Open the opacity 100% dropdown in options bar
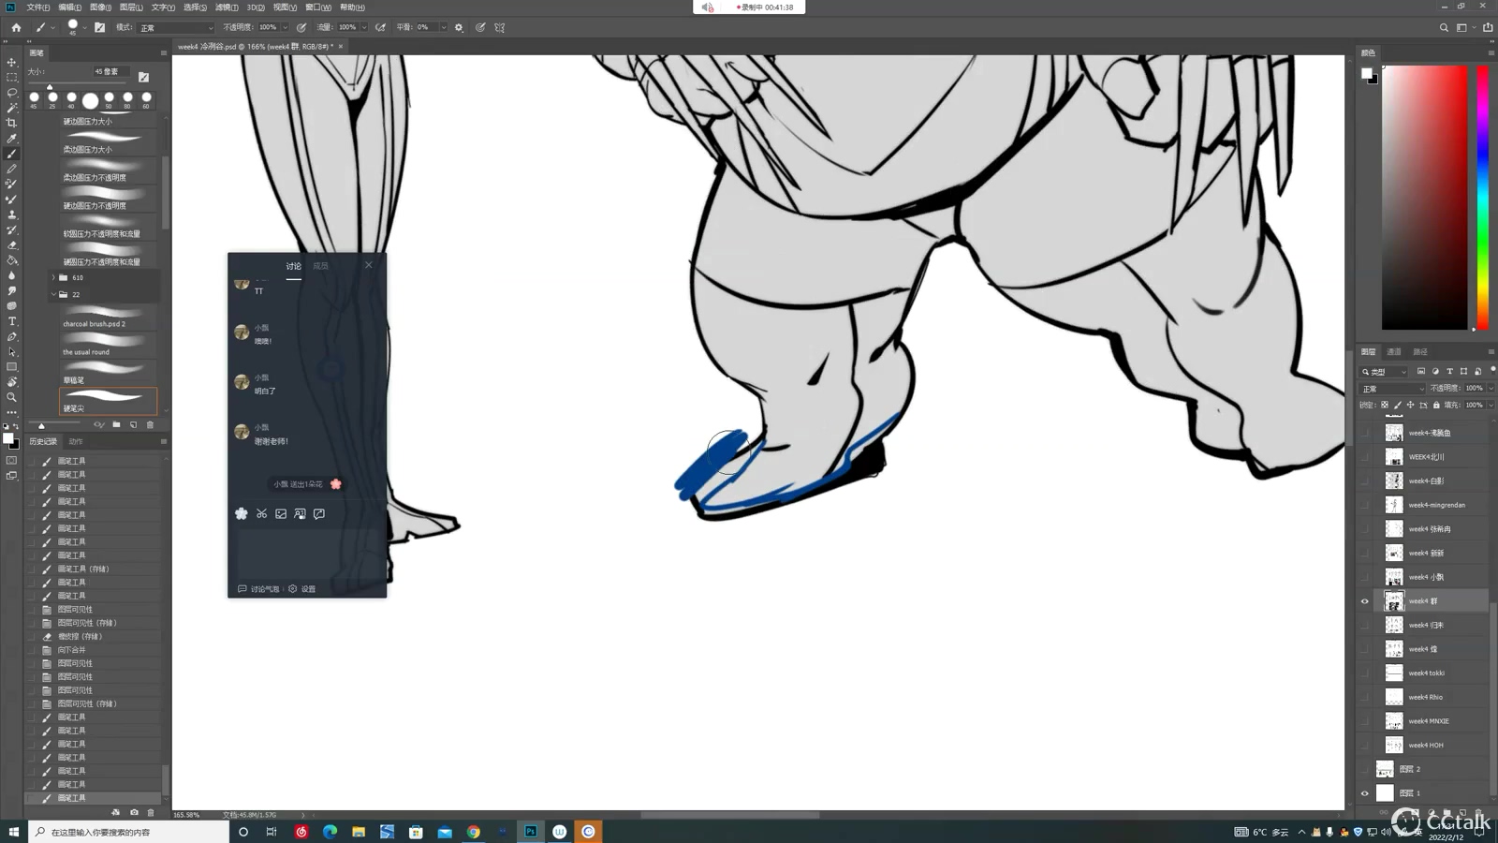The height and width of the screenshot is (843, 1498). 285,27
